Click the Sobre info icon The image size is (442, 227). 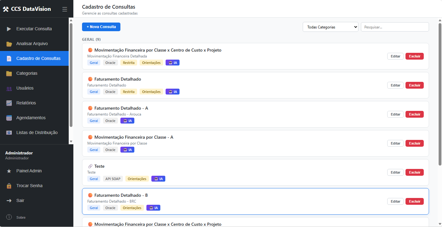click(9, 217)
